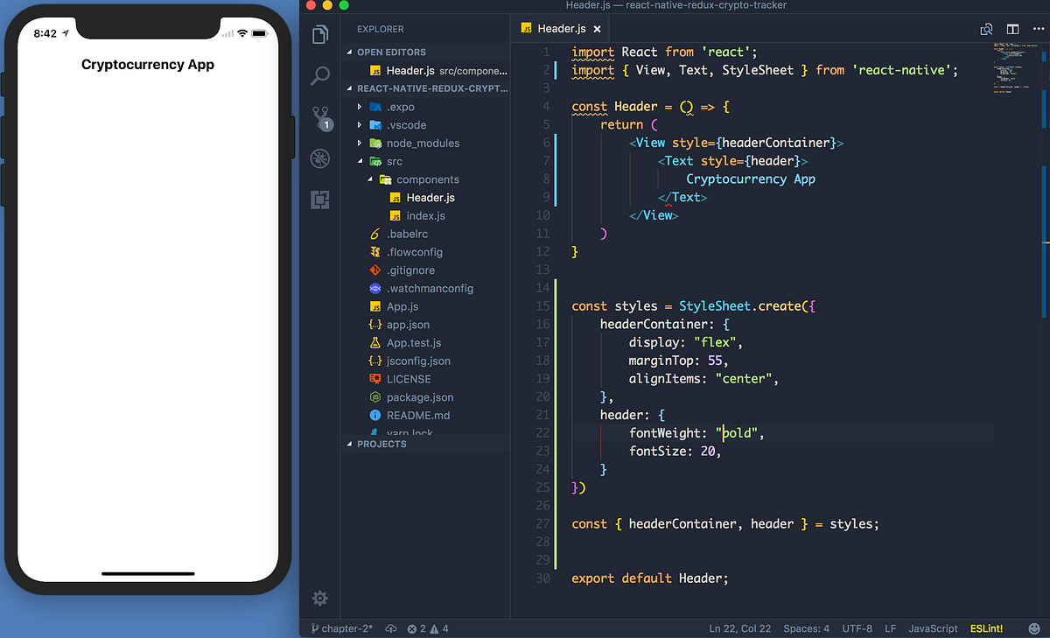Click the Open Changes preview icon
Viewport: 1050px width, 638px height.
coord(986,29)
